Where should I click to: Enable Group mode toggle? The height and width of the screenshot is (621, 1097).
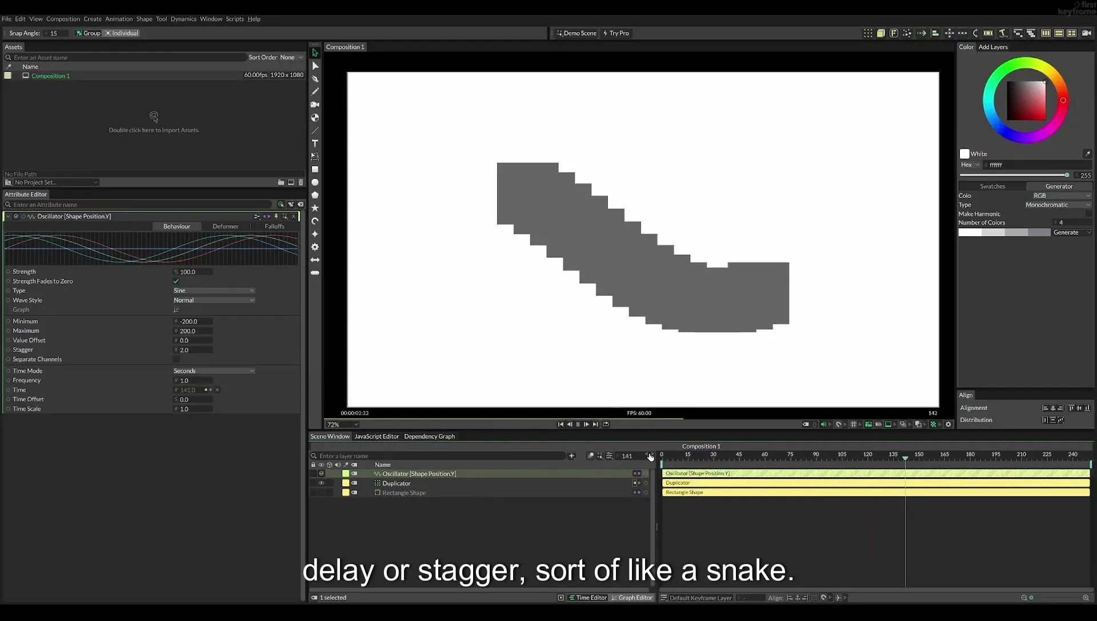88,33
